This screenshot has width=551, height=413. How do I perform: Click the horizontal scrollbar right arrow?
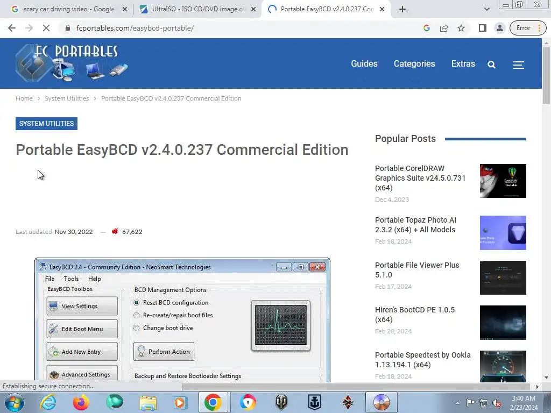(538, 387)
